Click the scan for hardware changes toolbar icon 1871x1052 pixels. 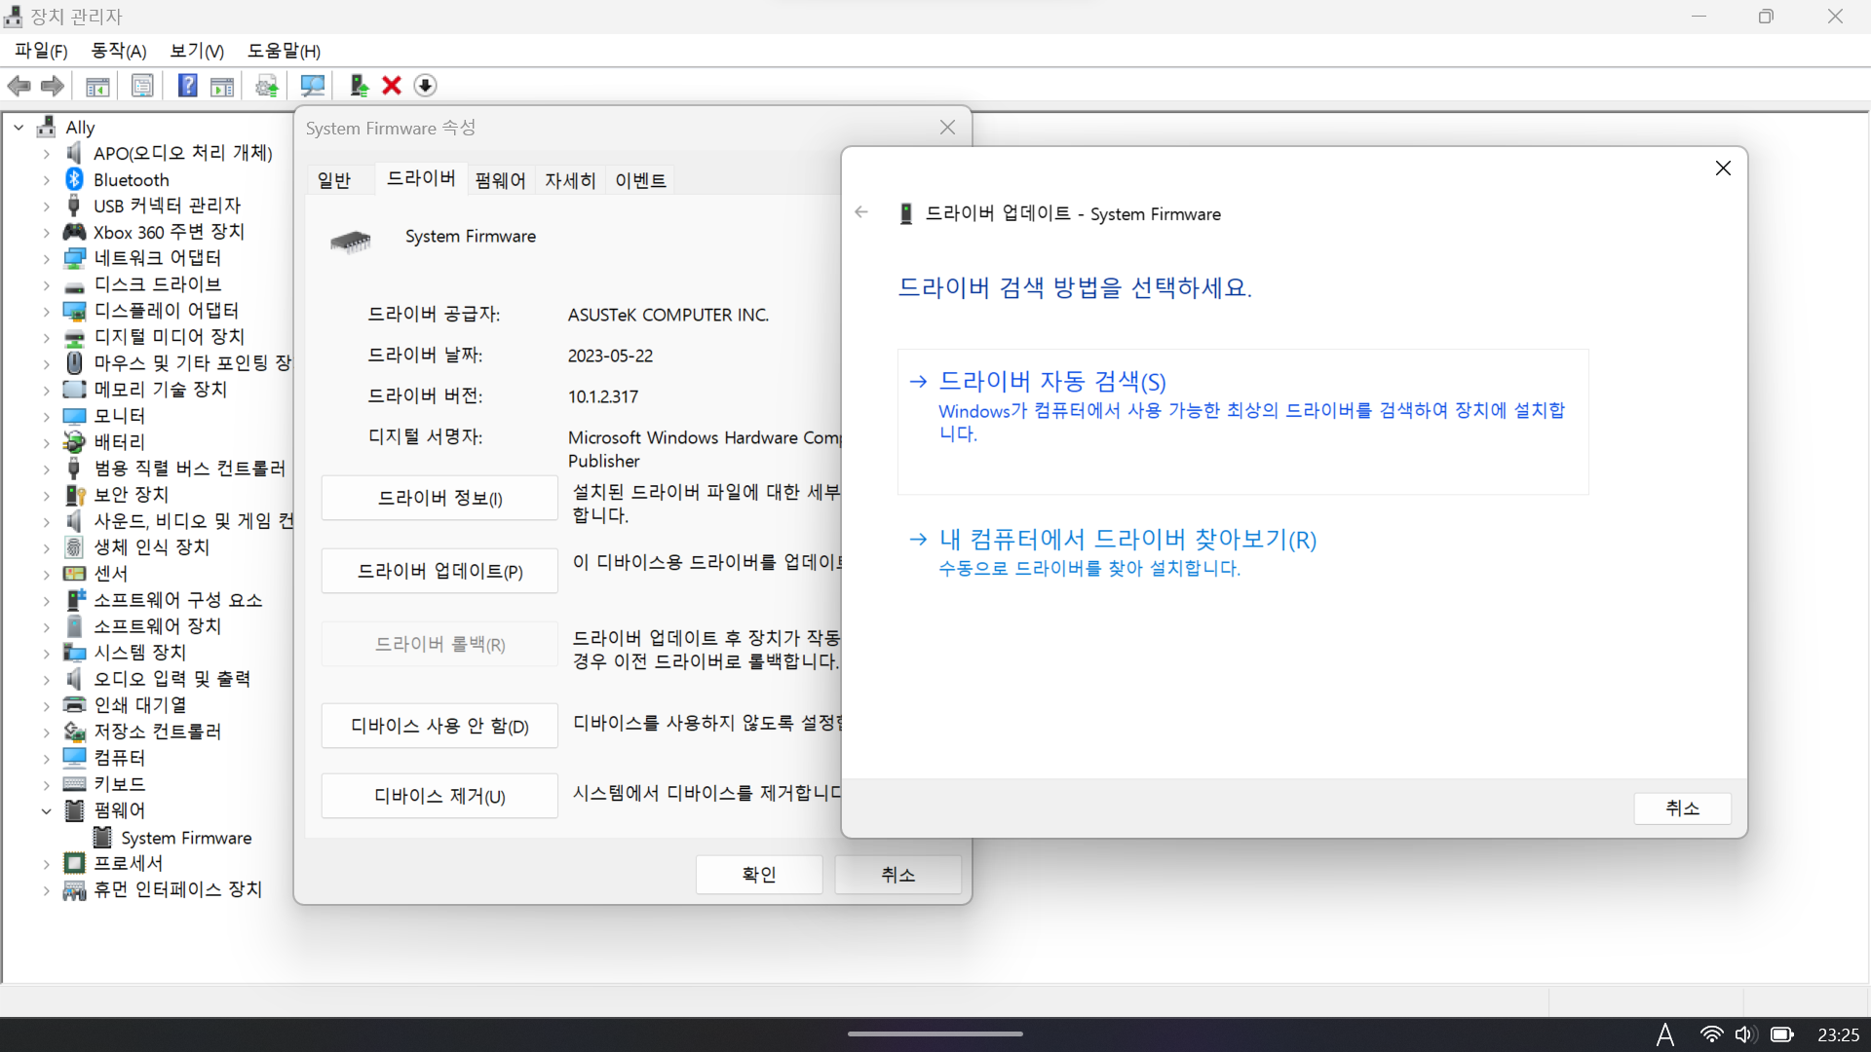[313, 86]
